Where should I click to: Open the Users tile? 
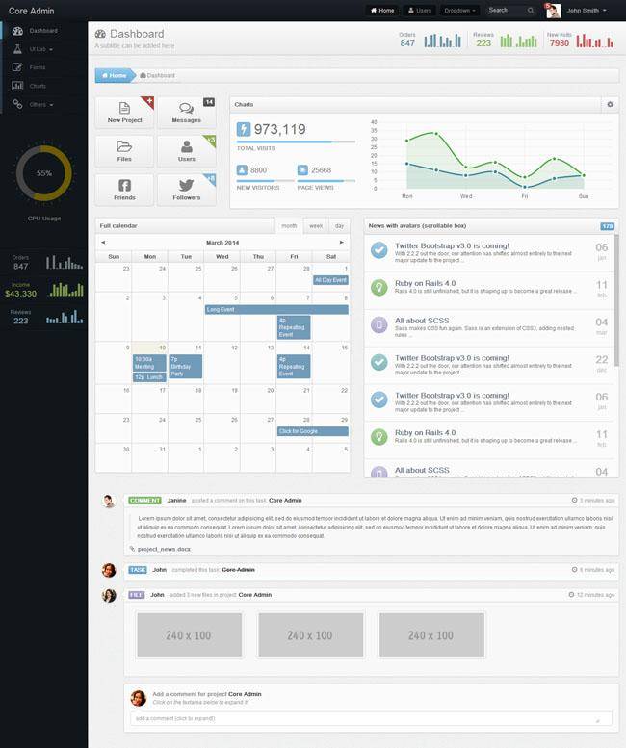point(186,151)
